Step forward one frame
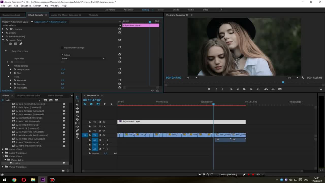Viewport: 325px width, 183px height. pos(251,89)
